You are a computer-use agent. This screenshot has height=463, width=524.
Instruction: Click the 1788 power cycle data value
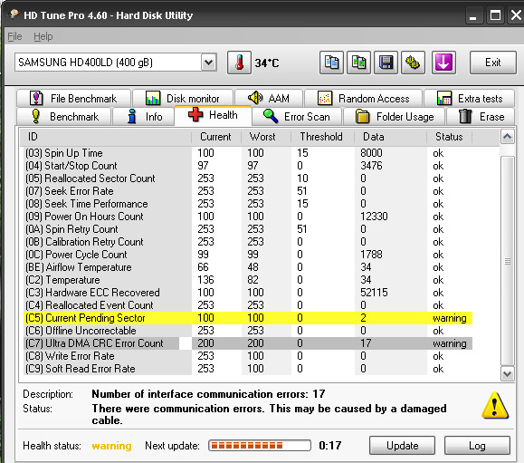[371, 255]
